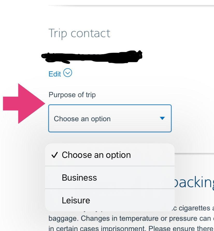Click the divider between Business and Leisure
The width and height of the screenshot is (214, 231).
pyautogui.click(x=110, y=189)
